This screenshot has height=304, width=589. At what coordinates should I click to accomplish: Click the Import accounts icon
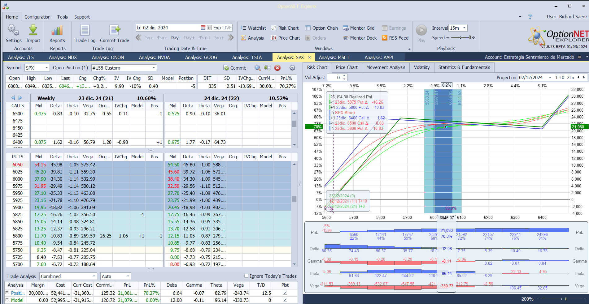[x=33, y=33]
